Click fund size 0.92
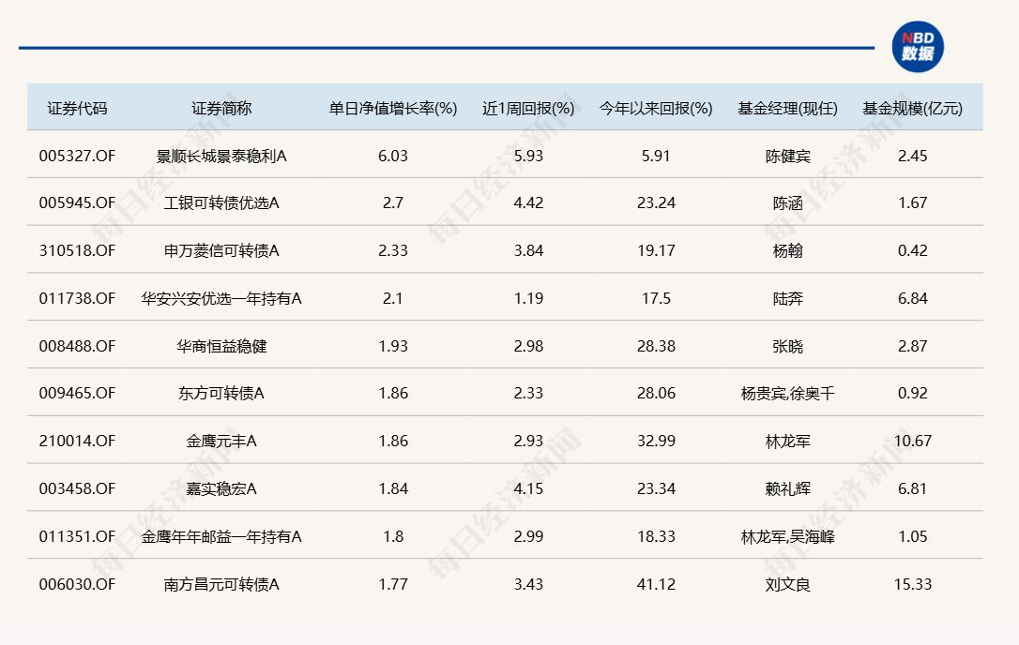This screenshot has width=1019, height=645. [912, 393]
